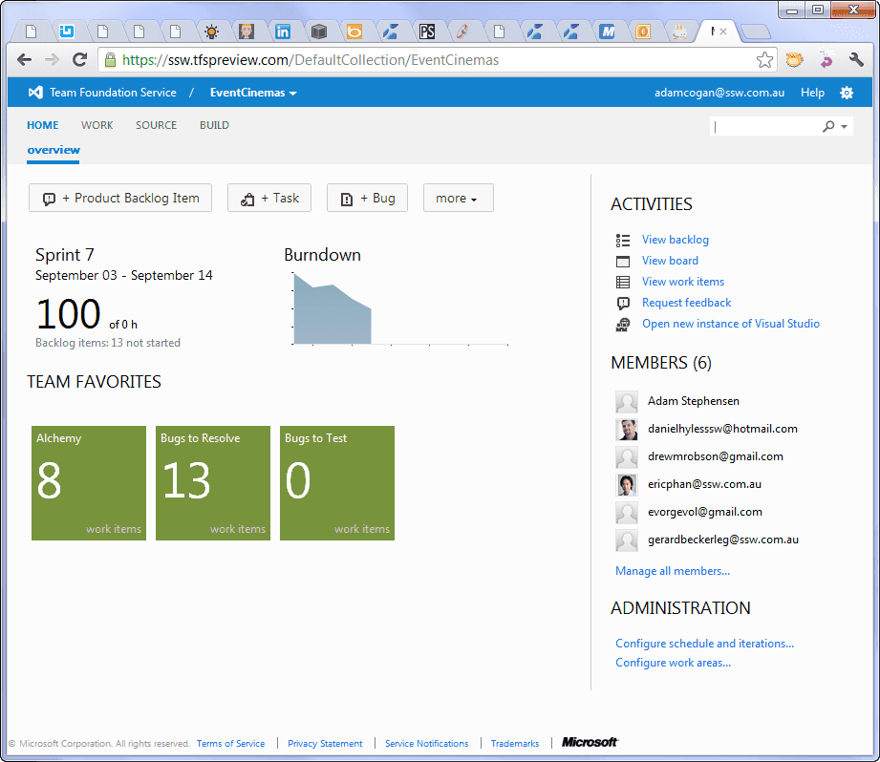The image size is (880, 762).
Task: Click the search input field
Action: pyautogui.click(x=765, y=126)
